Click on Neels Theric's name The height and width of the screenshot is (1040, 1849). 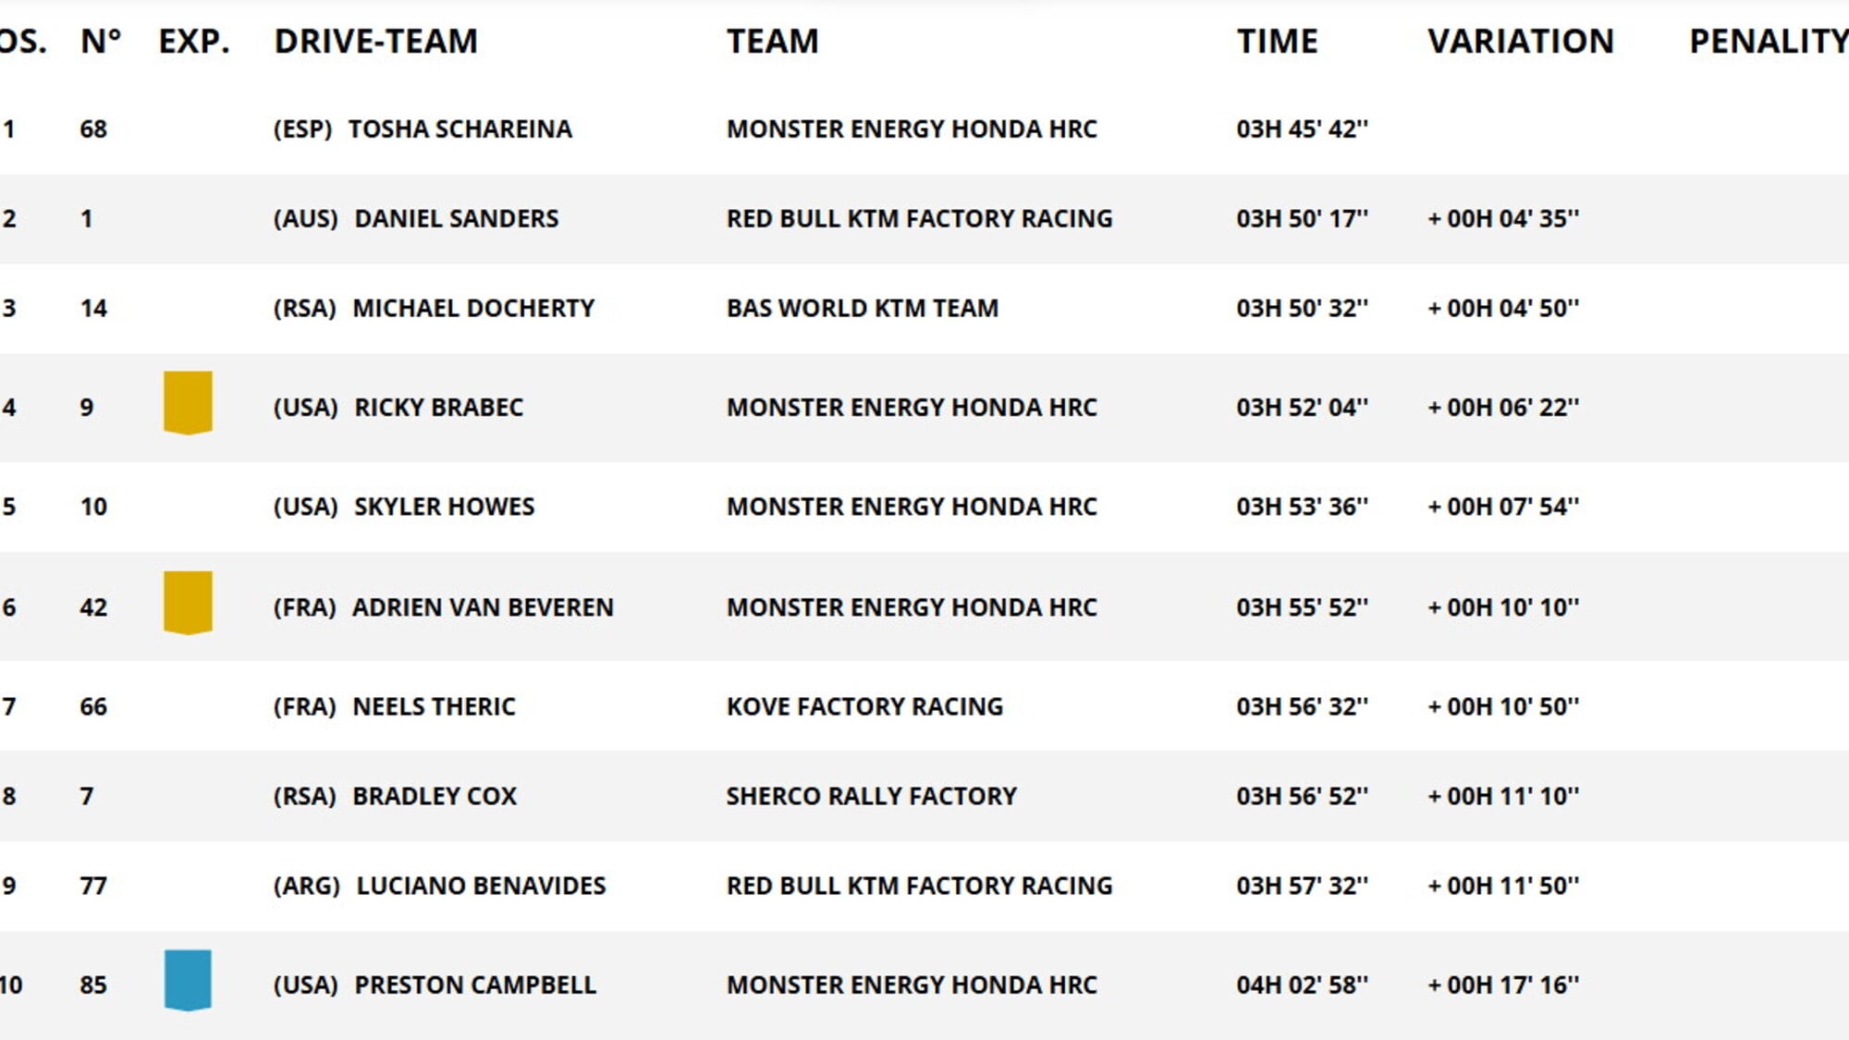(x=434, y=707)
